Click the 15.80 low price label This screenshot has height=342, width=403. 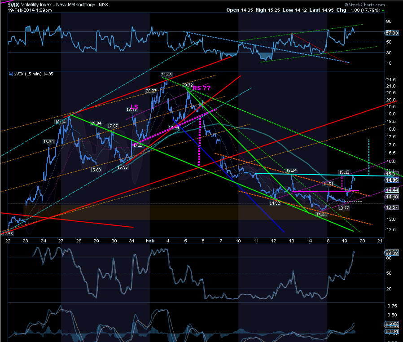point(96,170)
